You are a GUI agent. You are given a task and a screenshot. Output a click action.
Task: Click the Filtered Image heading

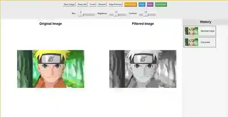click(x=143, y=24)
